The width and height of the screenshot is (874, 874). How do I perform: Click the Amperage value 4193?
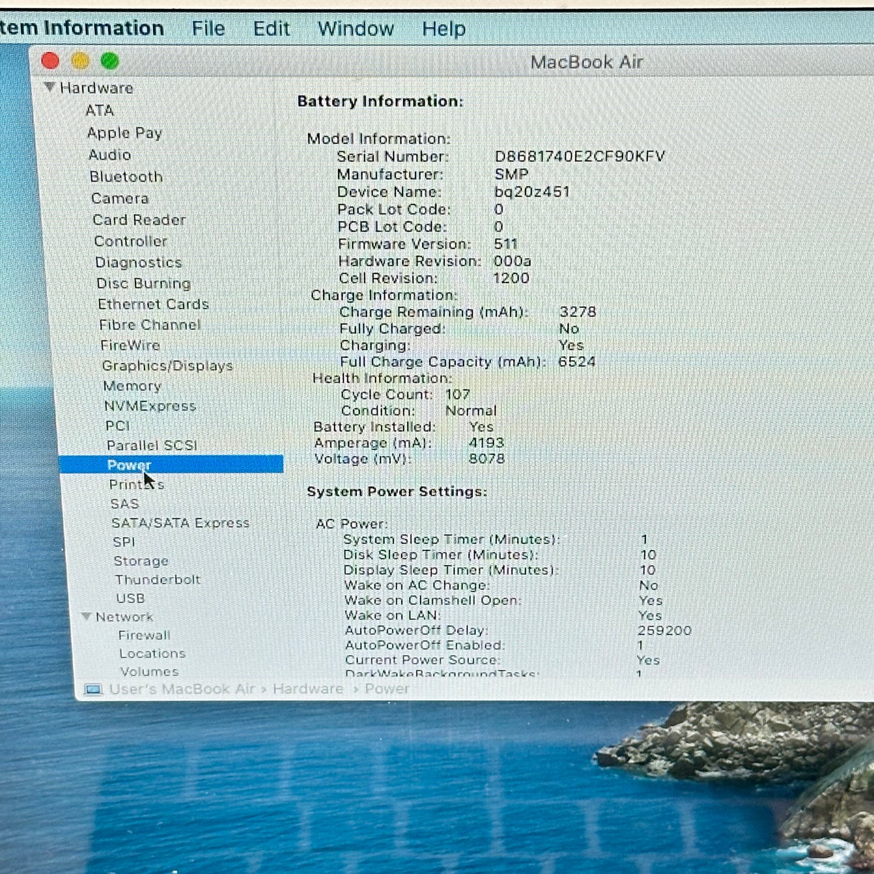coord(486,443)
